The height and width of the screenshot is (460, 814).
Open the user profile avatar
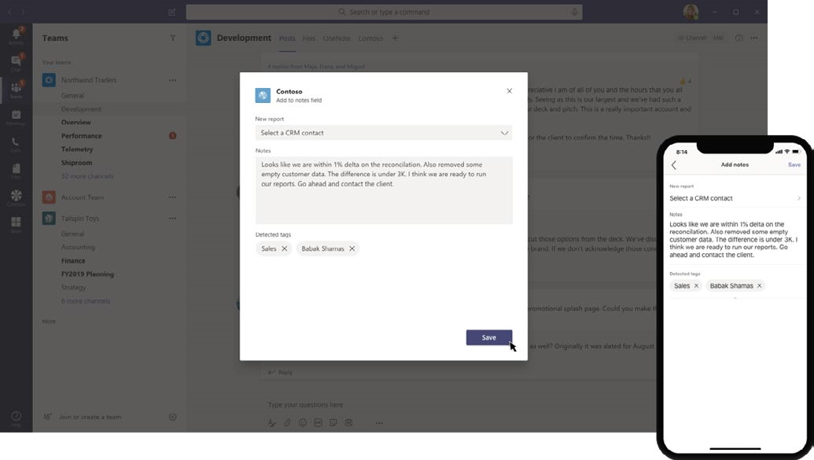coord(691,12)
